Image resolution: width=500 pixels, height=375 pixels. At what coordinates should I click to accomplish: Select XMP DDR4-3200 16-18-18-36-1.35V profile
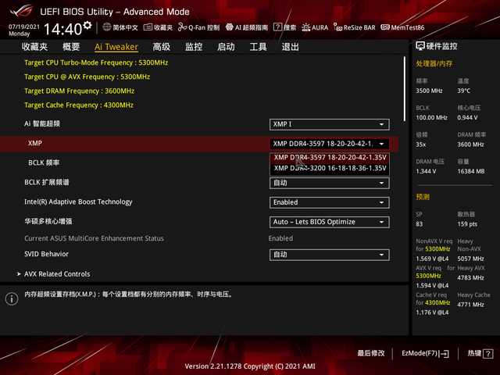tap(330, 167)
